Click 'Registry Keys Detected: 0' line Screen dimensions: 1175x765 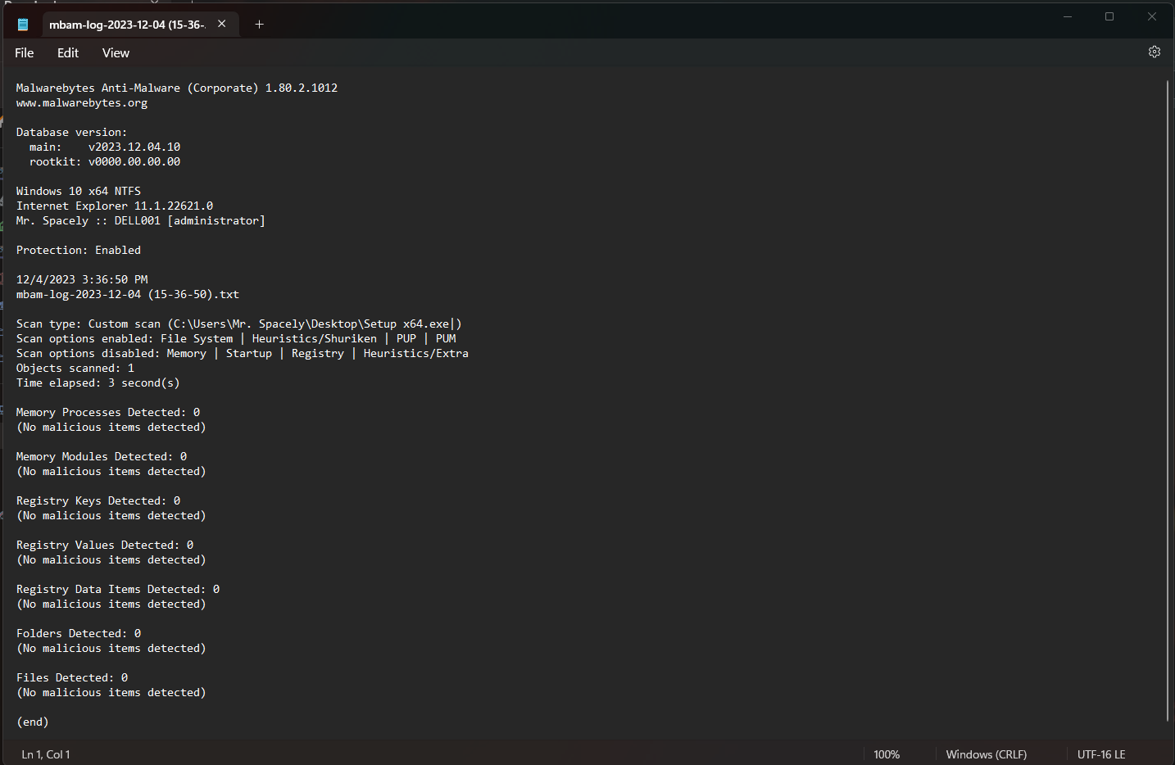click(98, 500)
